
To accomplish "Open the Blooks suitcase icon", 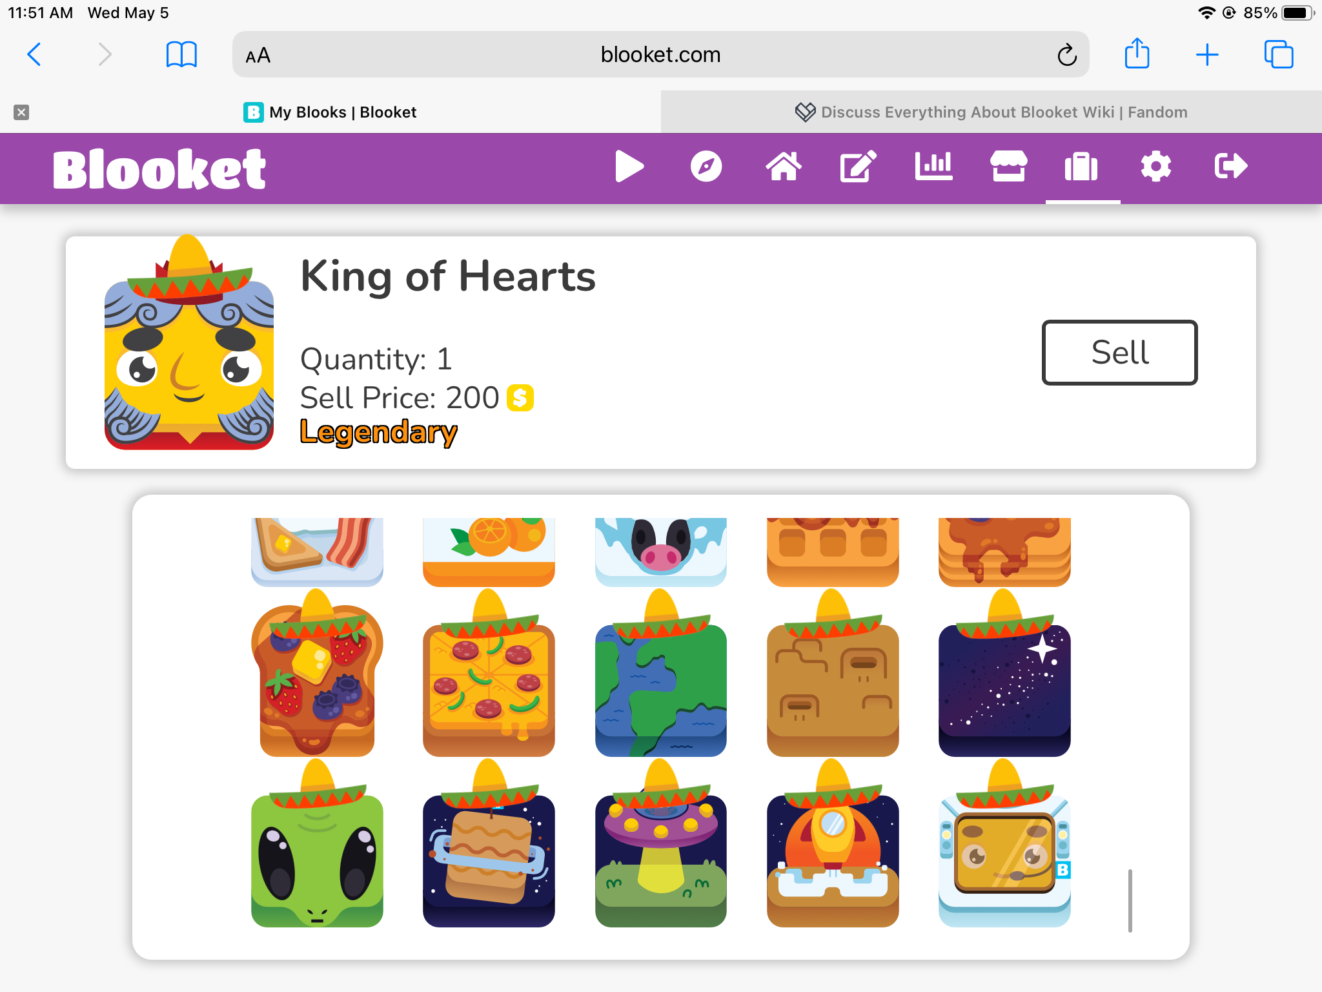I will coord(1081,167).
